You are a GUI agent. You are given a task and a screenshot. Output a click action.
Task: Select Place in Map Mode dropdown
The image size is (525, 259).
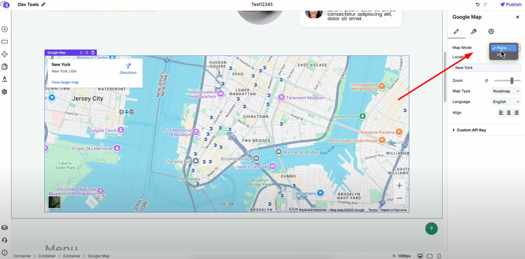coord(503,48)
